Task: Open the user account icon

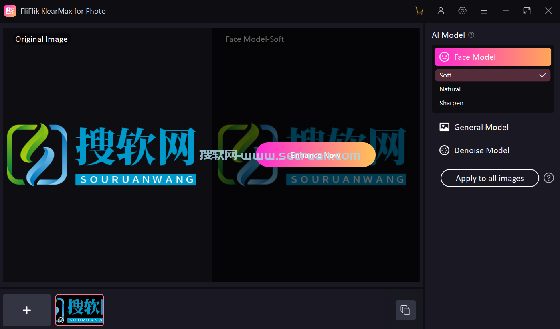Action: point(441,11)
